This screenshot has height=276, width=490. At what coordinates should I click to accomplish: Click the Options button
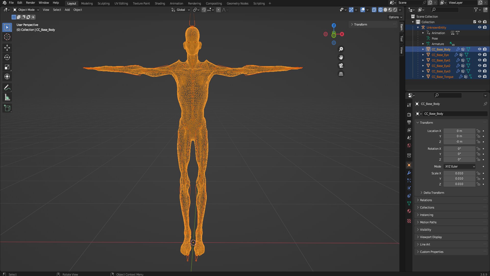[x=395, y=17]
